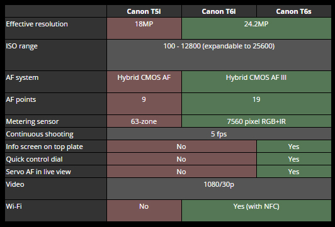
Task: Click the Canon T6i column header
Action: (x=219, y=11)
